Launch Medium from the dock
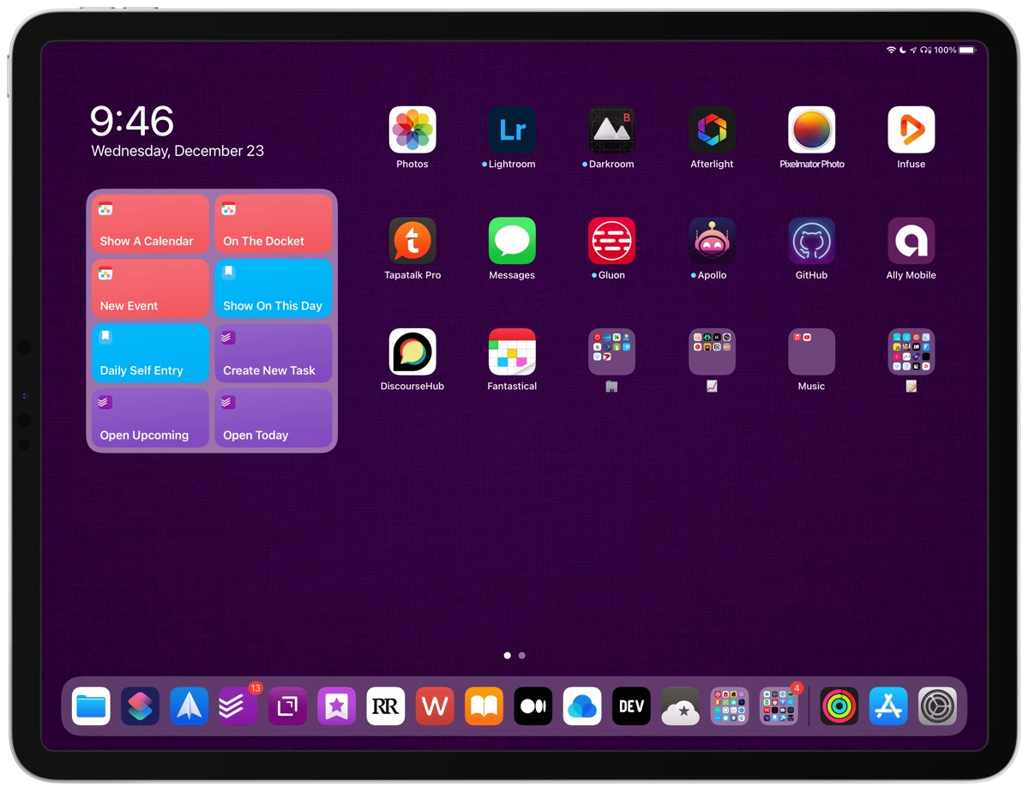The image size is (1029, 792). click(533, 706)
